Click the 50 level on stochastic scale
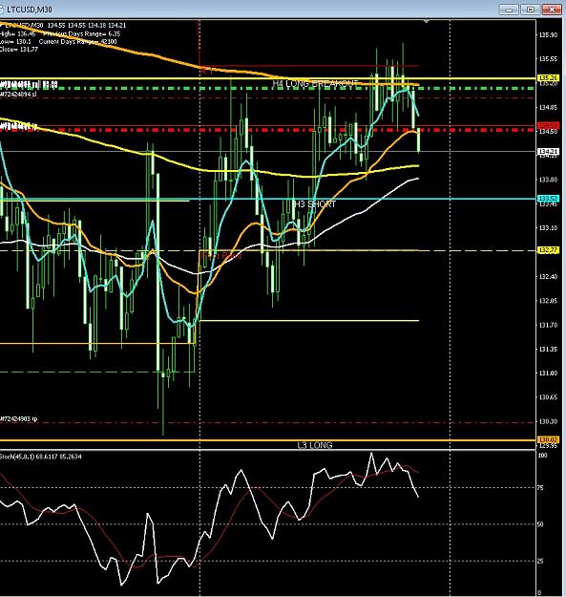 tap(540, 524)
